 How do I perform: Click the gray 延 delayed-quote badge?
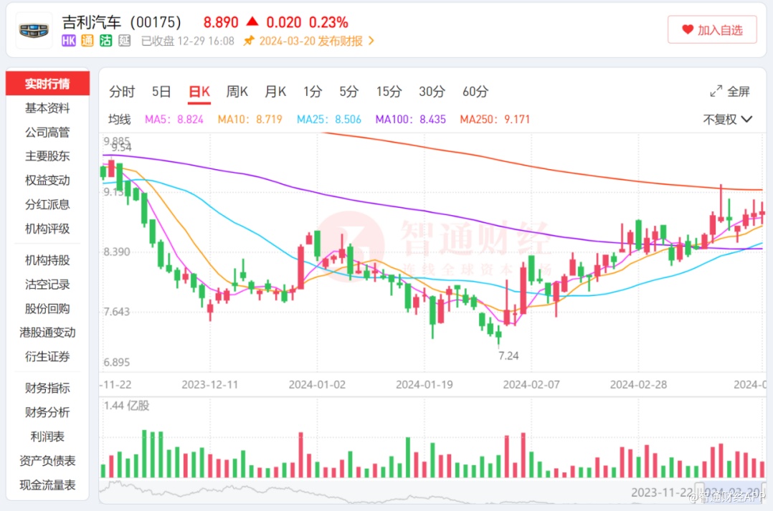(x=124, y=41)
